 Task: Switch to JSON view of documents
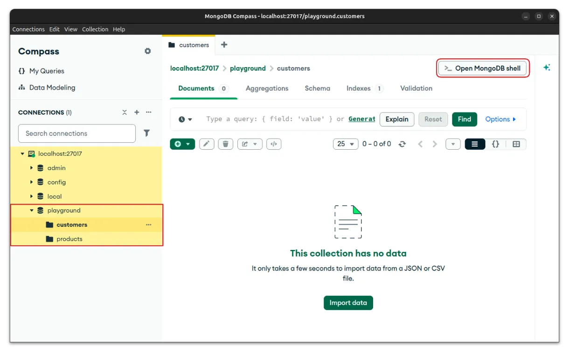coord(495,144)
